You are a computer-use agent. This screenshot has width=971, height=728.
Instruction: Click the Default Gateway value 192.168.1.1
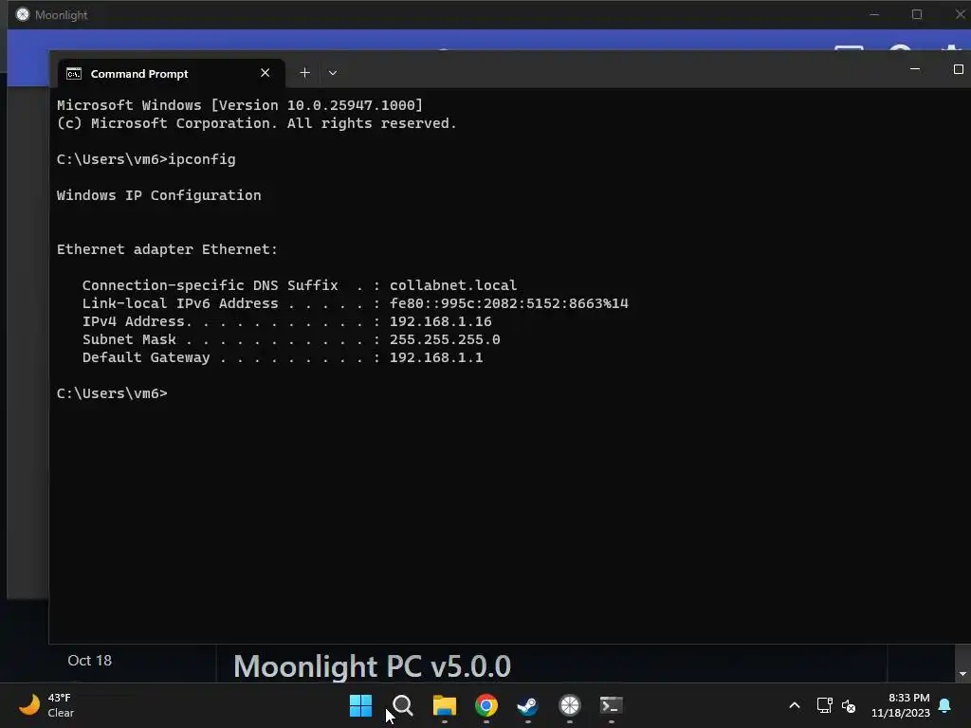tap(436, 357)
